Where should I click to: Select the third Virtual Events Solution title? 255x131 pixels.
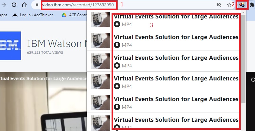coord(176,58)
